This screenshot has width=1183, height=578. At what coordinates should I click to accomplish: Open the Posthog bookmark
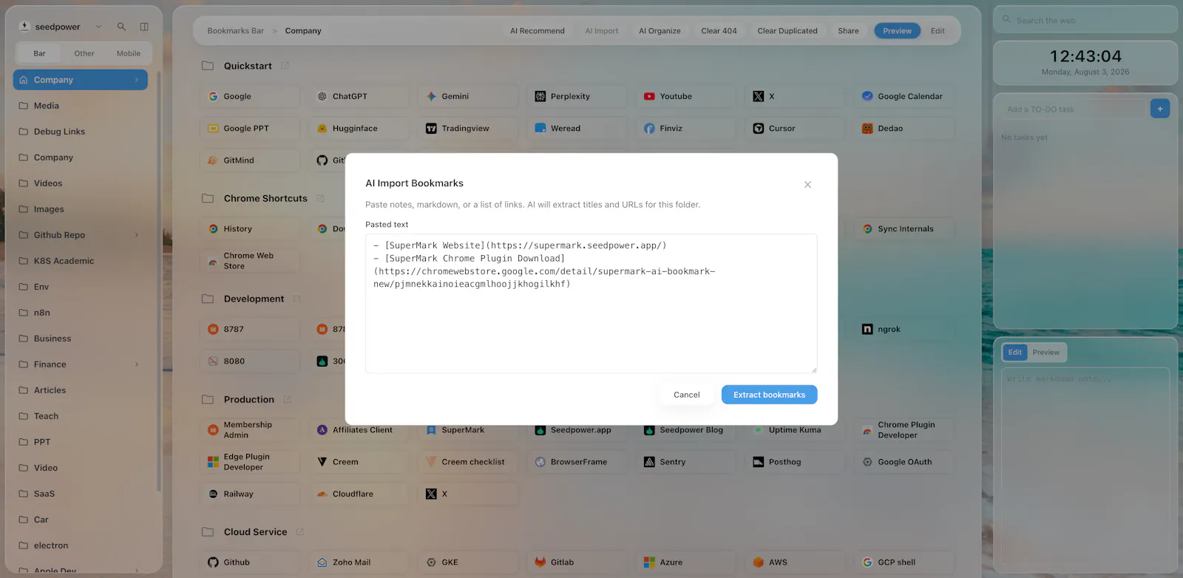coord(795,462)
